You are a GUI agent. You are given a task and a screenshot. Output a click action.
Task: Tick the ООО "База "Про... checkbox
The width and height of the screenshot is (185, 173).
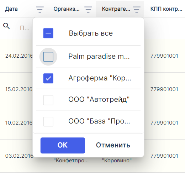click(48, 122)
